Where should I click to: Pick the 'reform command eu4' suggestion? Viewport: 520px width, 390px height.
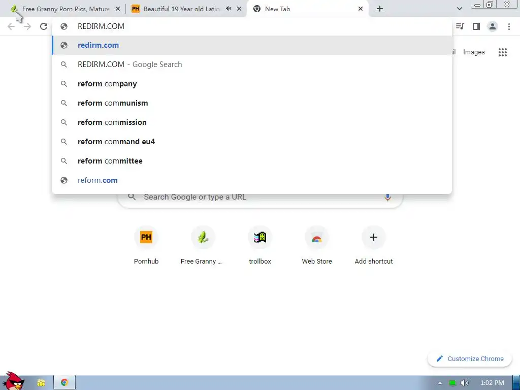(252, 142)
